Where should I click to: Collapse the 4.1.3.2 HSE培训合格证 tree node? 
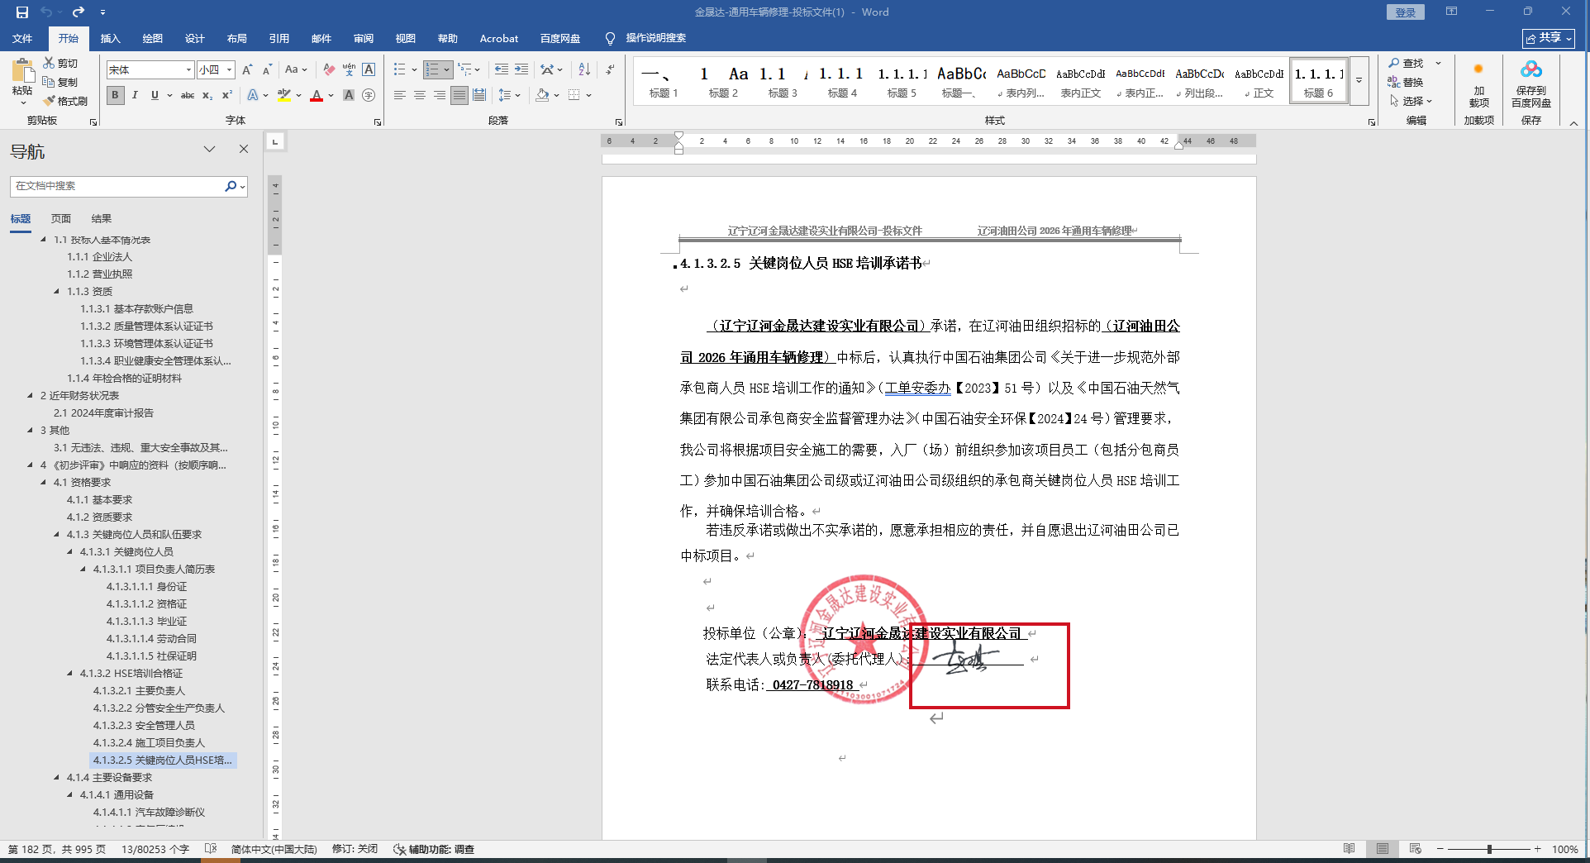click(70, 674)
